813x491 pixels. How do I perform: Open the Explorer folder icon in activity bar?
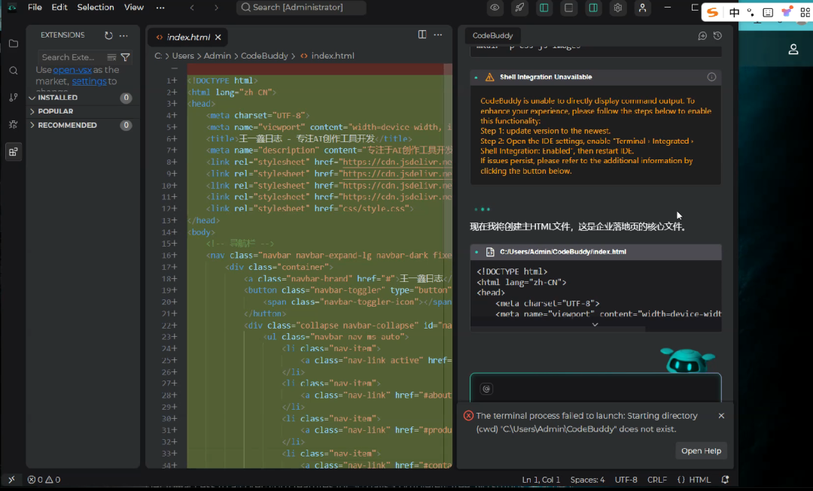tap(14, 44)
